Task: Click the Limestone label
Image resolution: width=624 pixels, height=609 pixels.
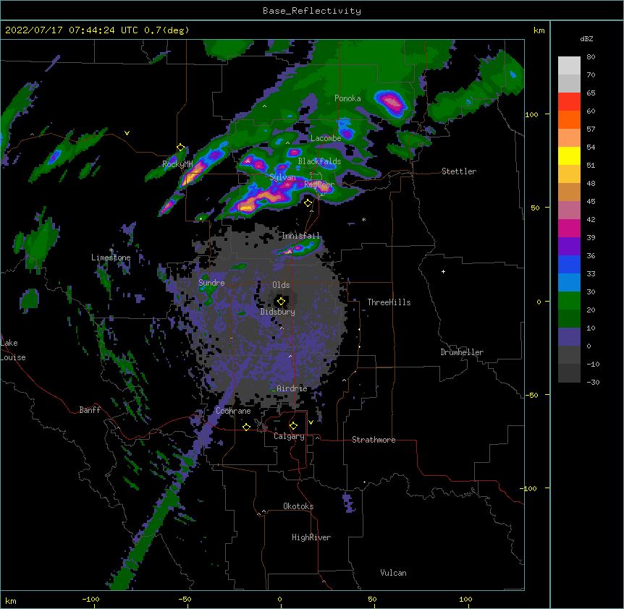Action: 111,257
